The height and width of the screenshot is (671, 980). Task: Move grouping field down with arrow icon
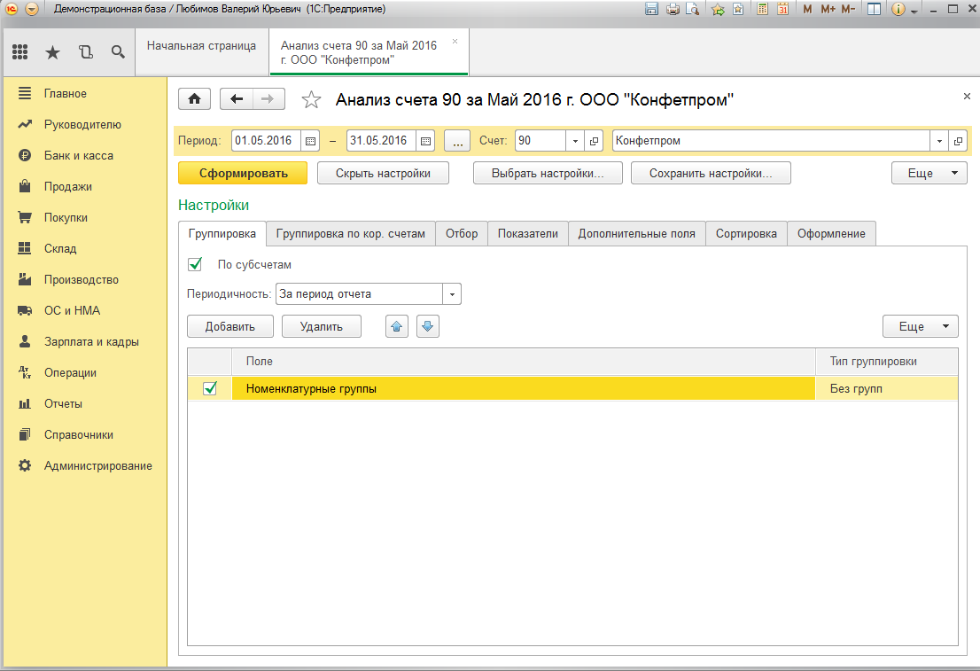[428, 326]
